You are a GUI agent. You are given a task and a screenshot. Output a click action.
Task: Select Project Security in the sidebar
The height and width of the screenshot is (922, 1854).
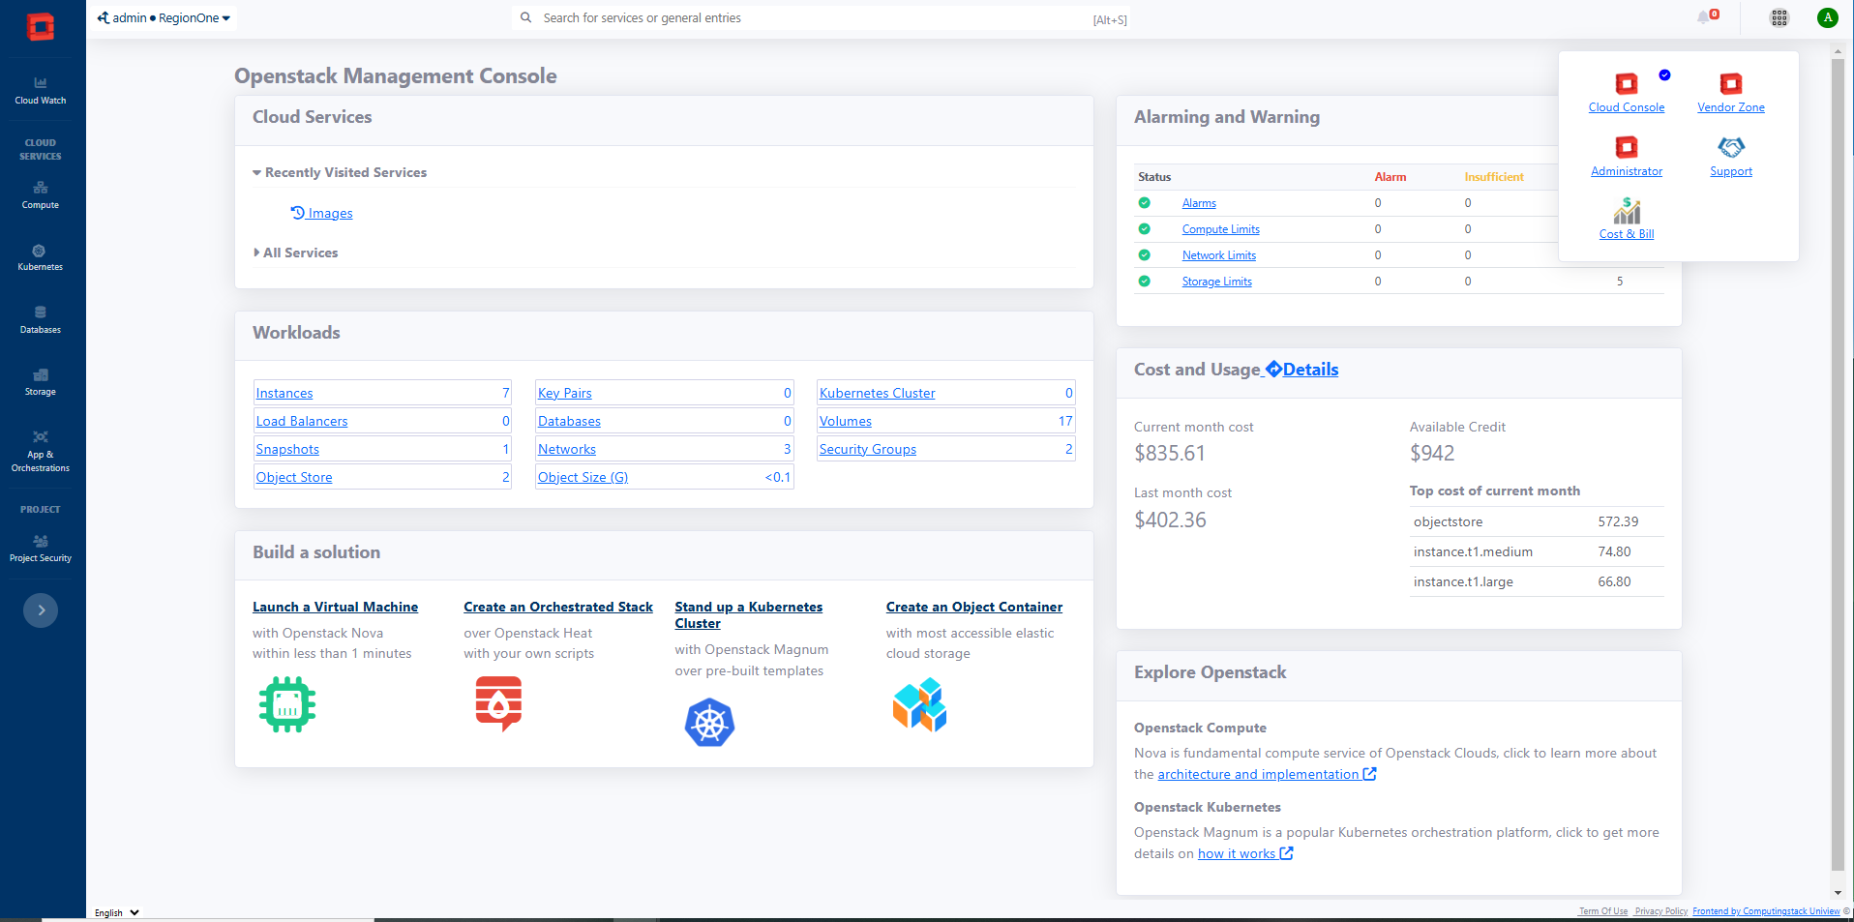(x=41, y=549)
